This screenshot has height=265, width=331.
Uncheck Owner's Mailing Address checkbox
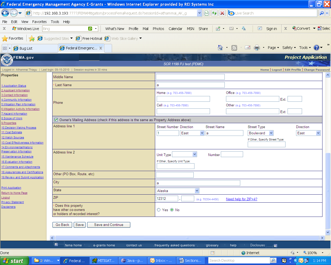tap(56, 120)
